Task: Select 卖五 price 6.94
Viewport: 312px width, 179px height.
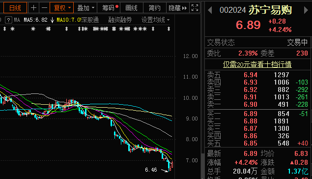Action: point(251,75)
